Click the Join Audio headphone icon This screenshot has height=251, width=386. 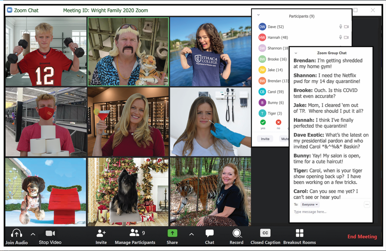16,233
